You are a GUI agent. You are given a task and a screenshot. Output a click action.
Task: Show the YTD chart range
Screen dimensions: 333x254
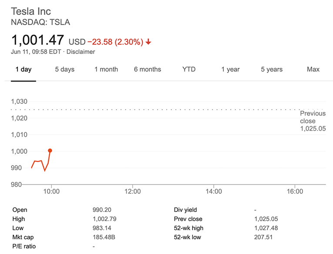click(189, 69)
